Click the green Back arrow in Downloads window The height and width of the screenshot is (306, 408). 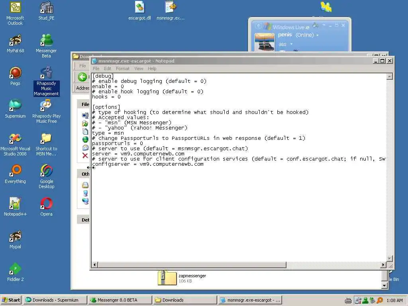click(82, 77)
